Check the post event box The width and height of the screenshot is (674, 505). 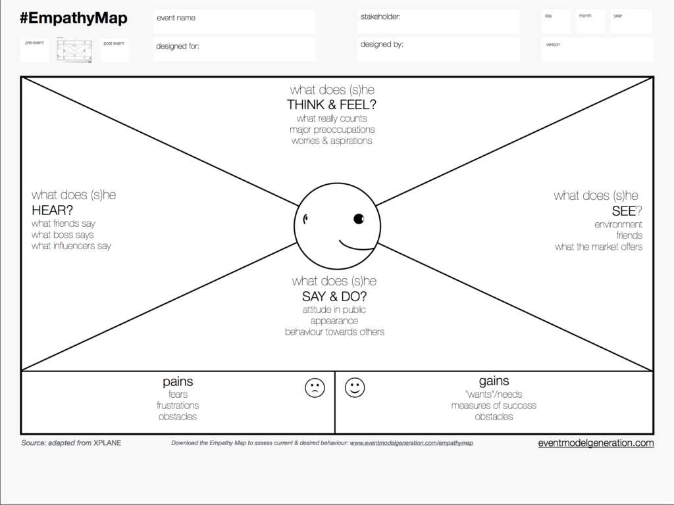click(x=115, y=50)
